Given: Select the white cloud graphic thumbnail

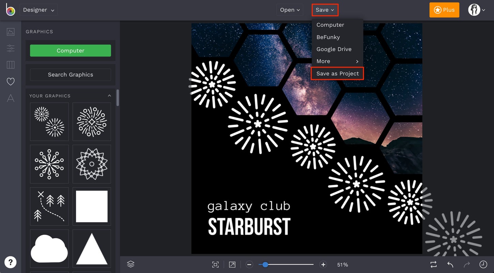Looking at the screenshot, I should [49, 248].
